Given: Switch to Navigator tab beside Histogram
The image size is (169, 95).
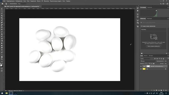Looking at the screenshot, I should (x=150, y=7).
